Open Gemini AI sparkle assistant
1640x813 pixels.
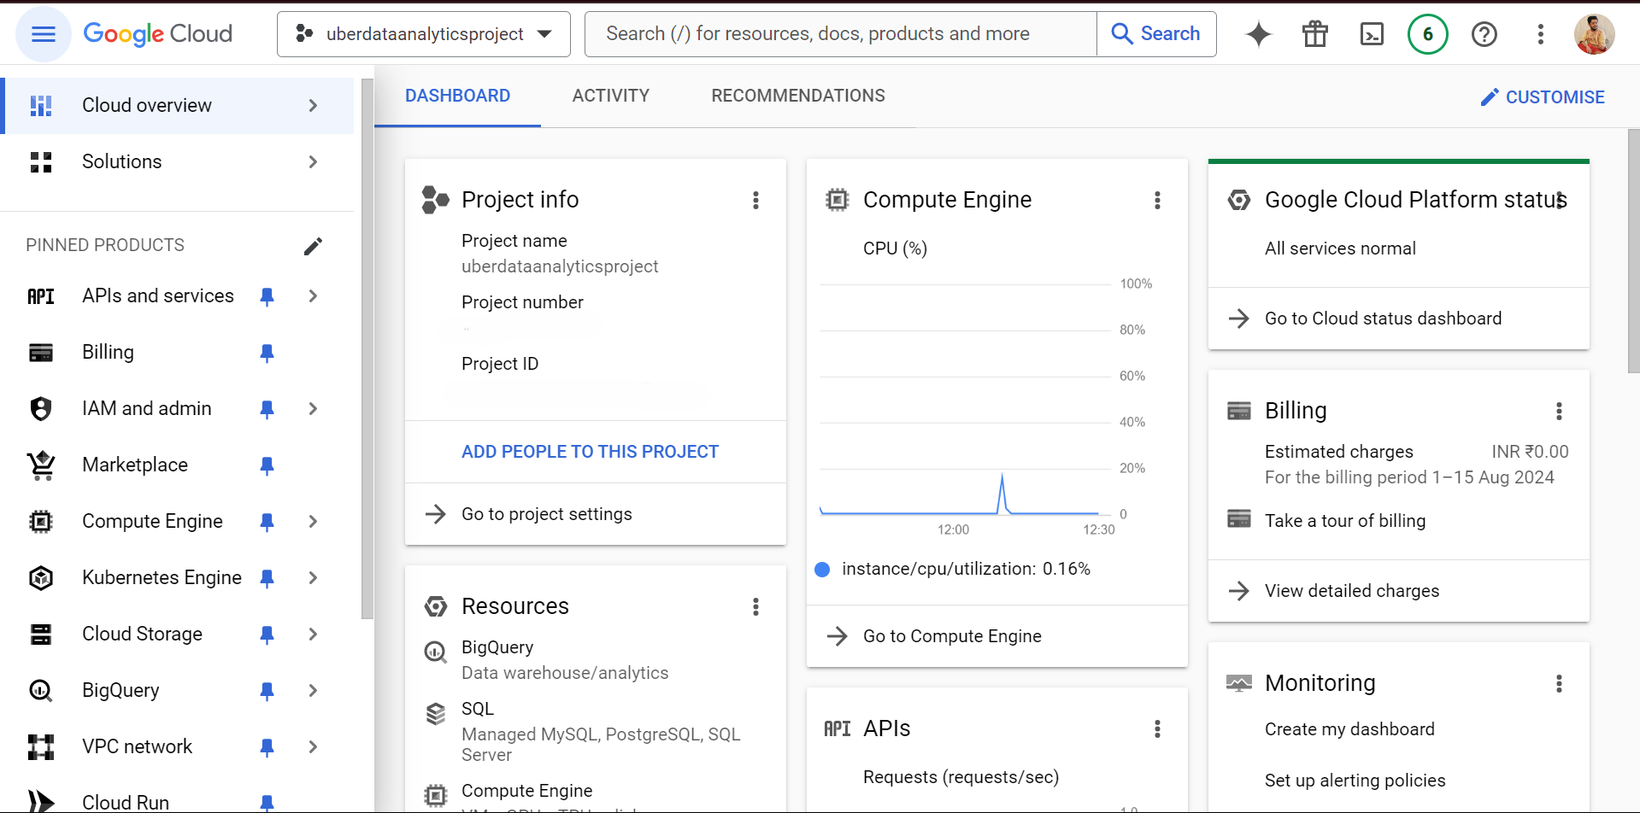pyautogui.click(x=1258, y=34)
